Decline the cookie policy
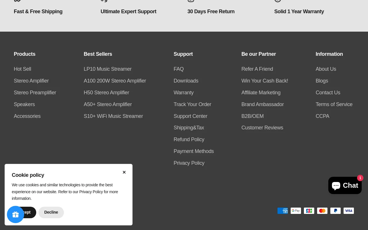Screen dimensions: 368x230 tap(51, 212)
